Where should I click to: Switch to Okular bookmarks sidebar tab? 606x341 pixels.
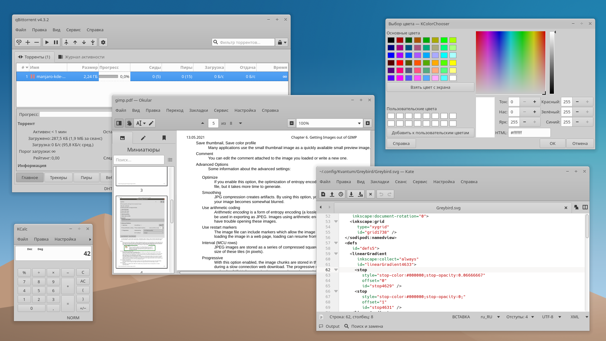164,138
